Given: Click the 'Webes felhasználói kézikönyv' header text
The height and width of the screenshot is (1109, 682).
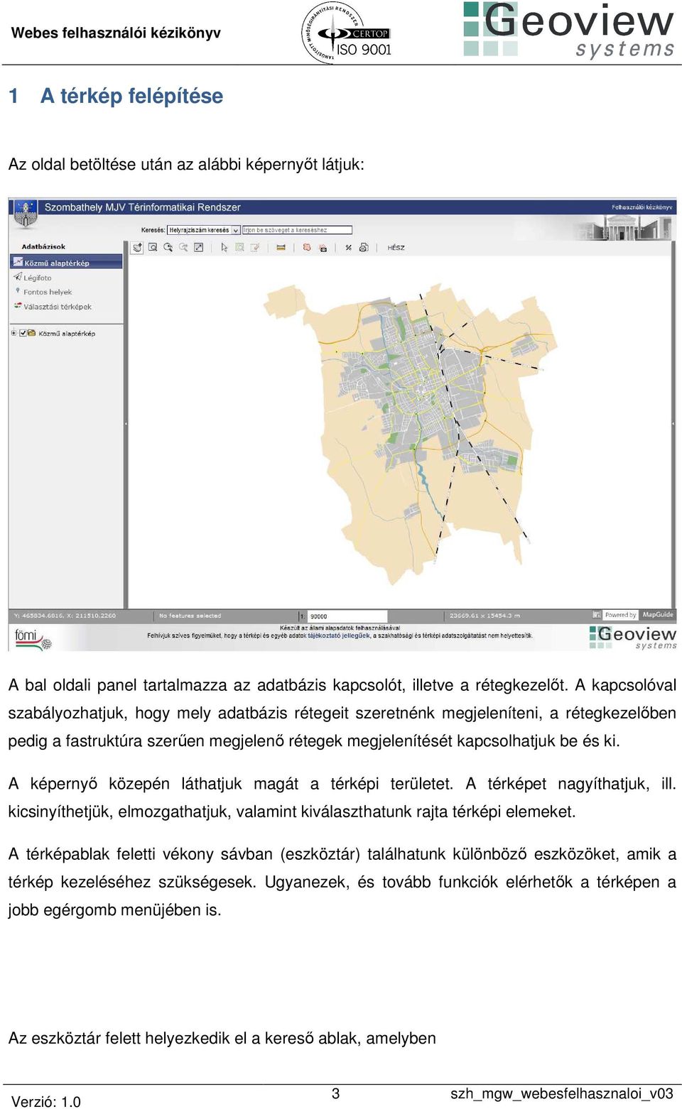Looking at the screenshot, I should (x=116, y=33).
